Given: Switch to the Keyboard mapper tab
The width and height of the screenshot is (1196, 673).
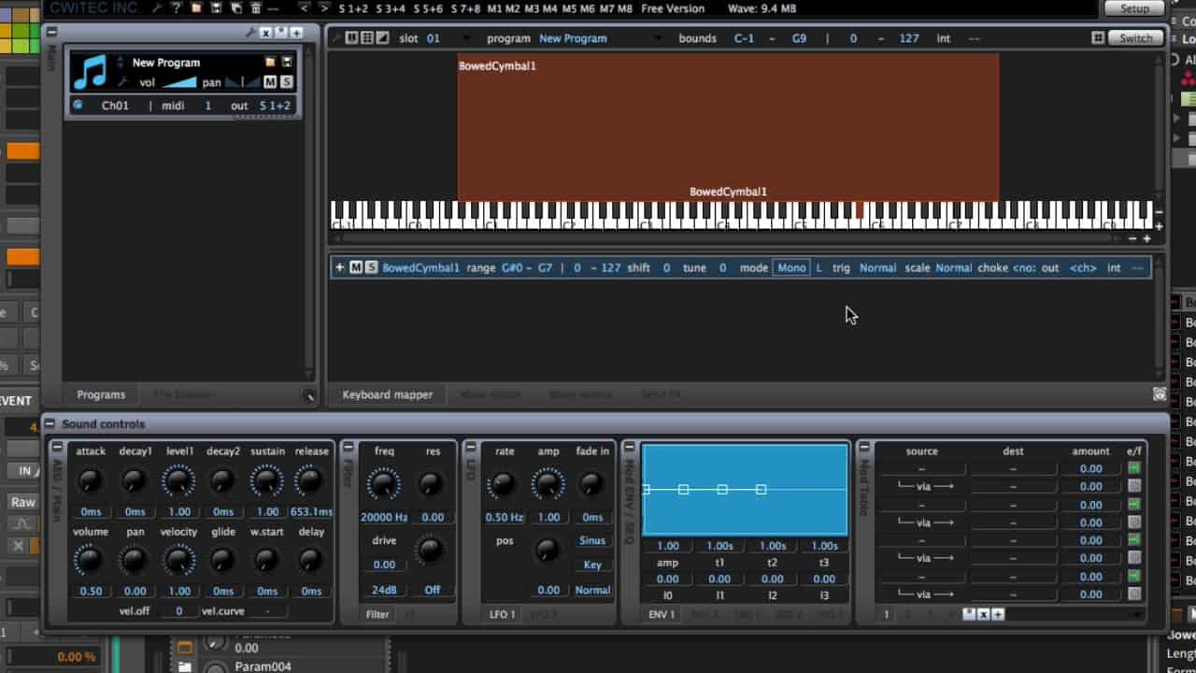Looking at the screenshot, I should click(388, 394).
